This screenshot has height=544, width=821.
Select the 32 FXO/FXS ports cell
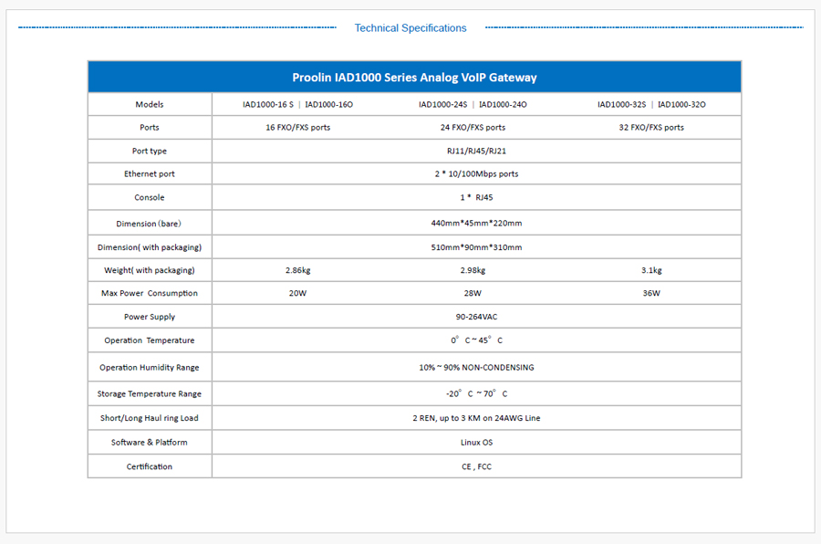tap(651, 128)
